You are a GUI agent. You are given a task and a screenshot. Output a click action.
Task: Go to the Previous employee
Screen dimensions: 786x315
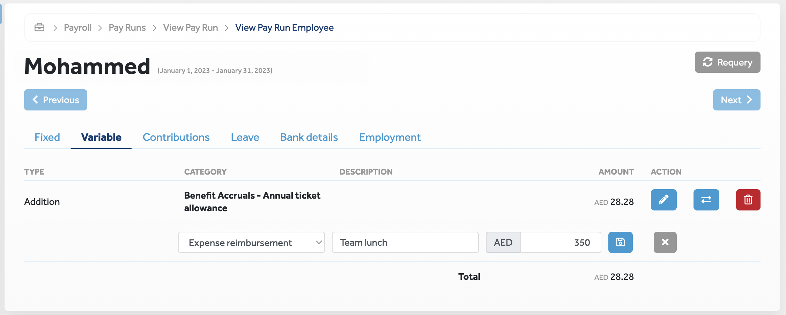[x=55, y=100]
